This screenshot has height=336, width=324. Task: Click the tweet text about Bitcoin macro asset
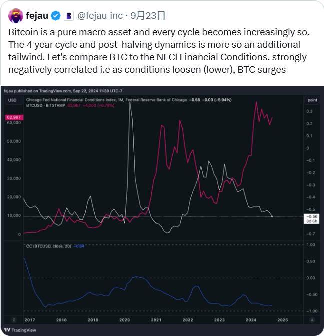click(x=158, y=51)
